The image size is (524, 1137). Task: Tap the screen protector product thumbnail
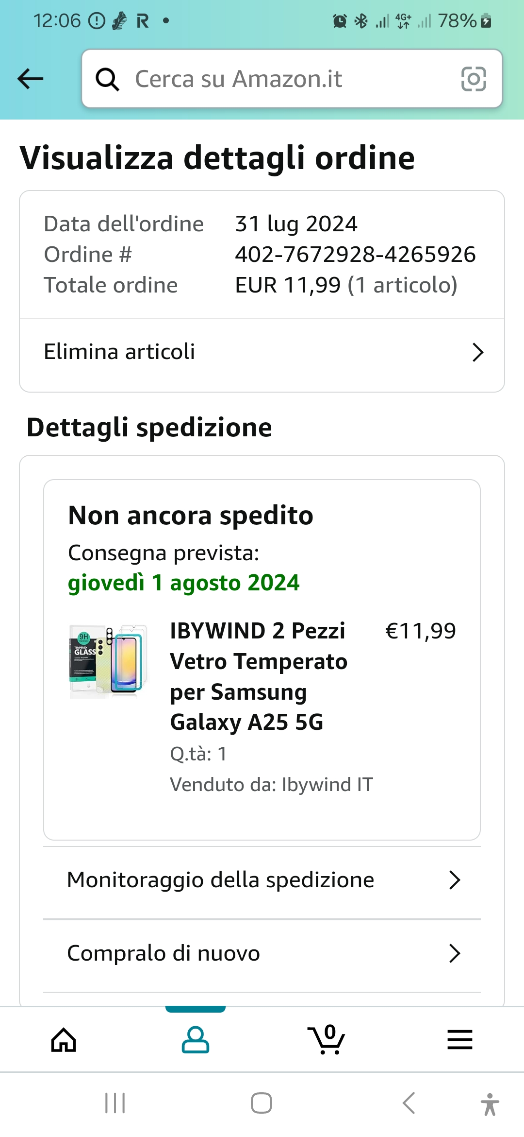pos(108,661)
